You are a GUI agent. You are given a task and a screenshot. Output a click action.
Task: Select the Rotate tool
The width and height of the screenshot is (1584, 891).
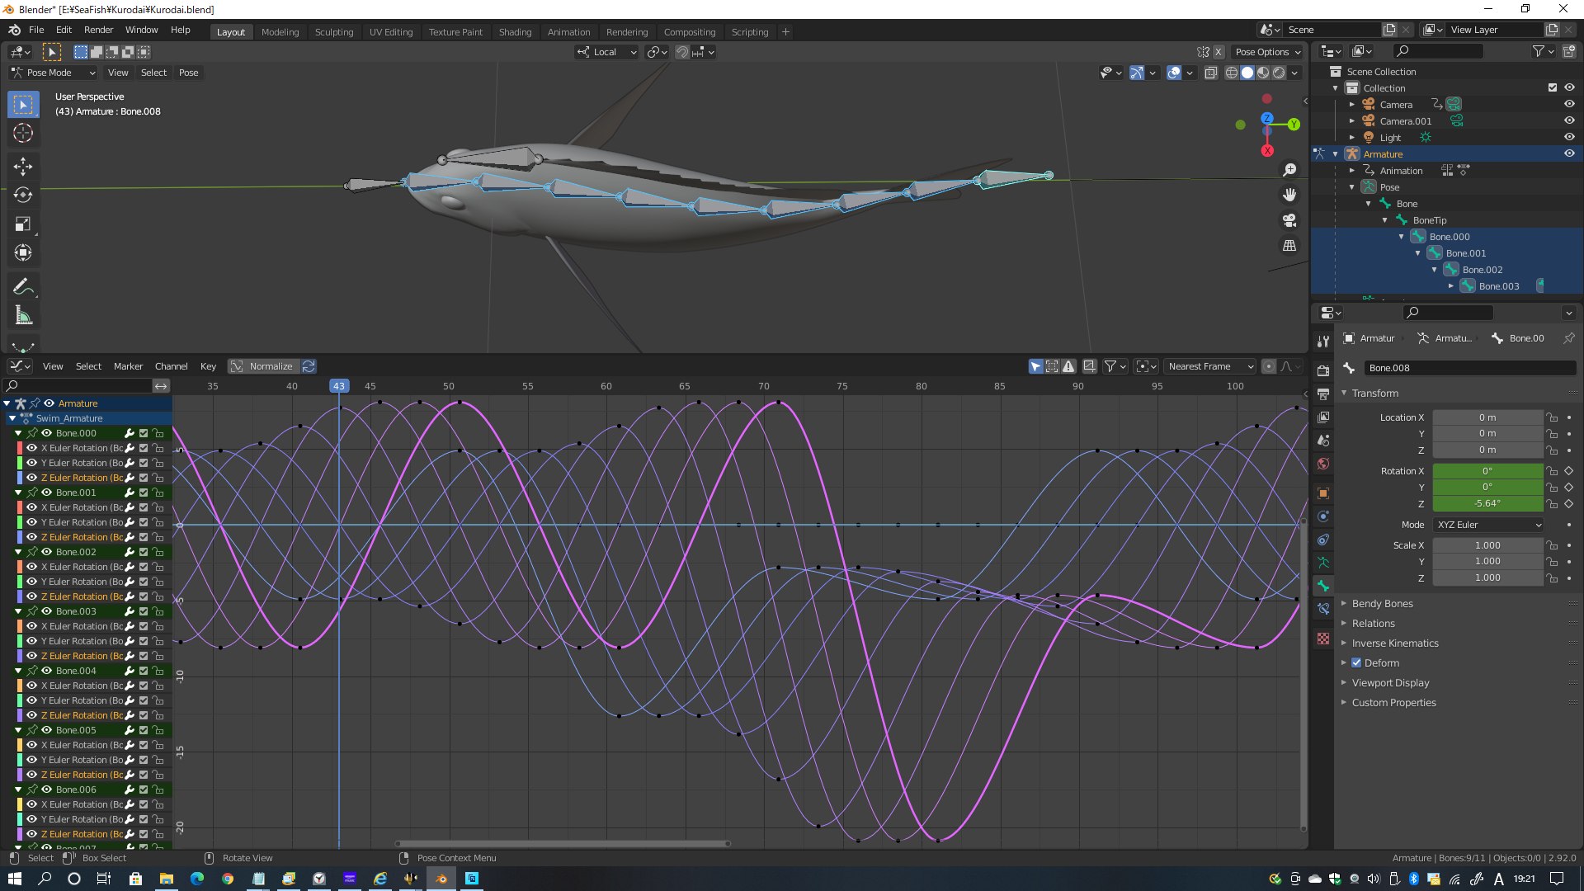pos(22,196)
